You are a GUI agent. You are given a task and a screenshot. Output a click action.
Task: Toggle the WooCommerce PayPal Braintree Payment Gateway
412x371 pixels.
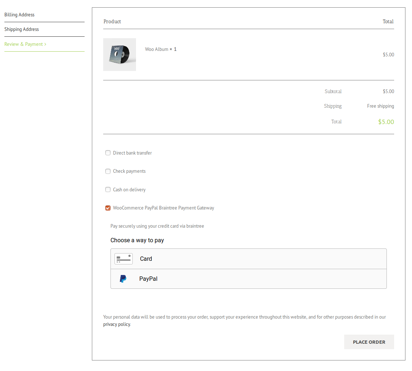point(108,208)
